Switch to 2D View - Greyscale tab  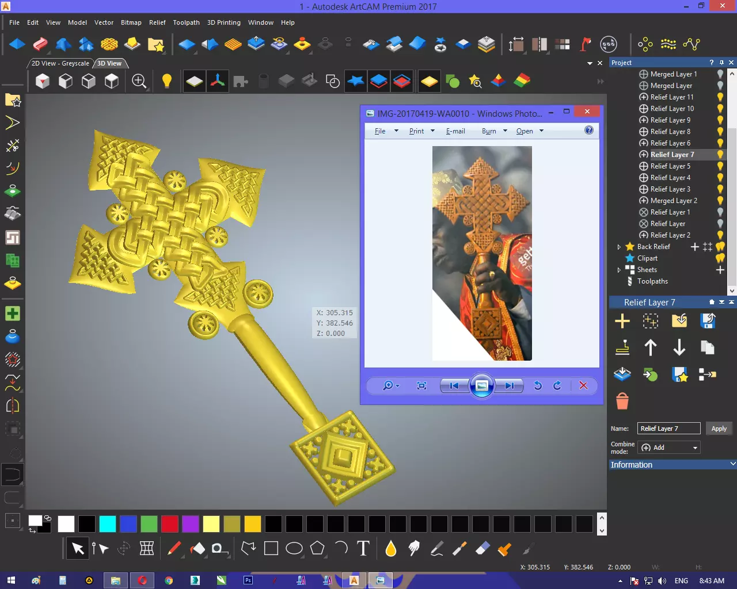(x=60, y=63)
